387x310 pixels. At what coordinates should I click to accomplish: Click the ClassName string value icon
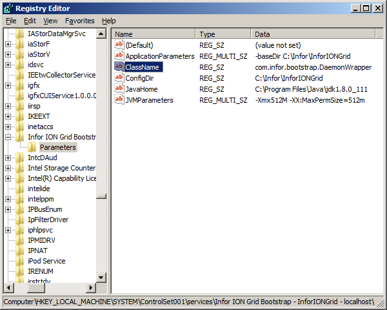coord(119,67)
